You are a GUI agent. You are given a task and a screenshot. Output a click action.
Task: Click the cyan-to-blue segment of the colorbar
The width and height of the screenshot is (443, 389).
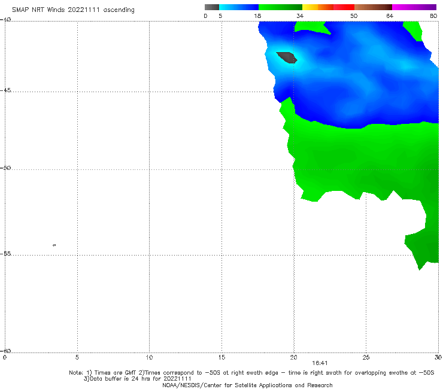(239, 7)
